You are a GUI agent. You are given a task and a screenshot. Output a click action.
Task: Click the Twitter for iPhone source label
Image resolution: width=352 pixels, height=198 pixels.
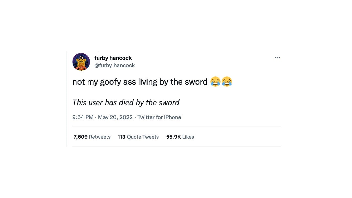159,117
